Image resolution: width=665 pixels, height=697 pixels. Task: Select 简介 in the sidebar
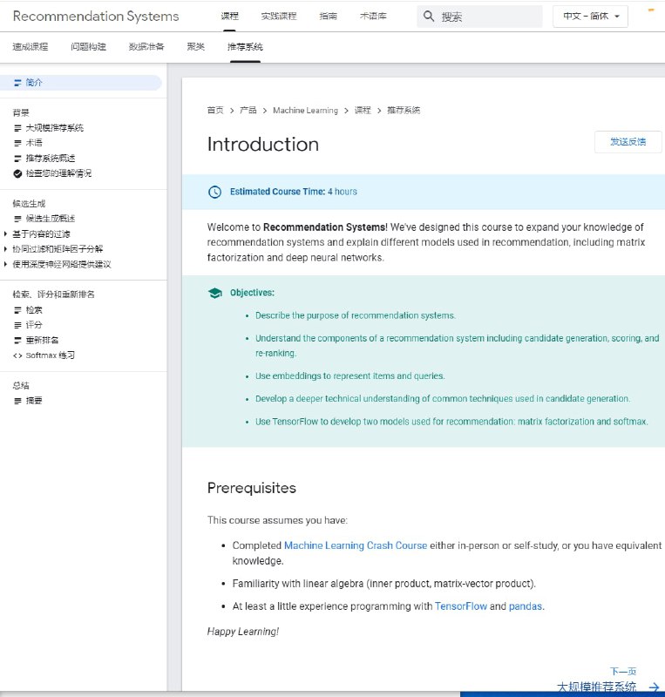click(80, 83)
